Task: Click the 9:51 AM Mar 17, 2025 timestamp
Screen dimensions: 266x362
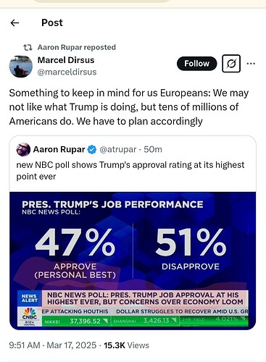Action: (x=53, y=345)
